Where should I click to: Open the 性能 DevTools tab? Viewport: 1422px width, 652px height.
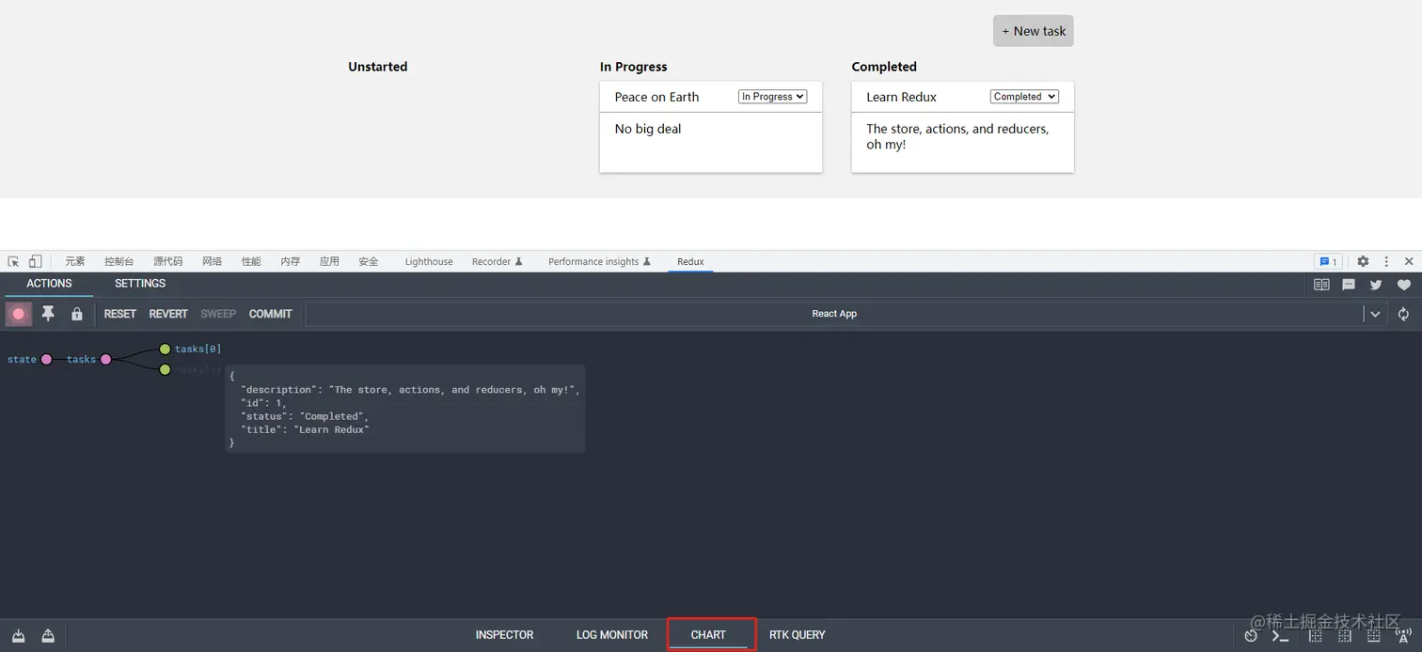[251, 261]
